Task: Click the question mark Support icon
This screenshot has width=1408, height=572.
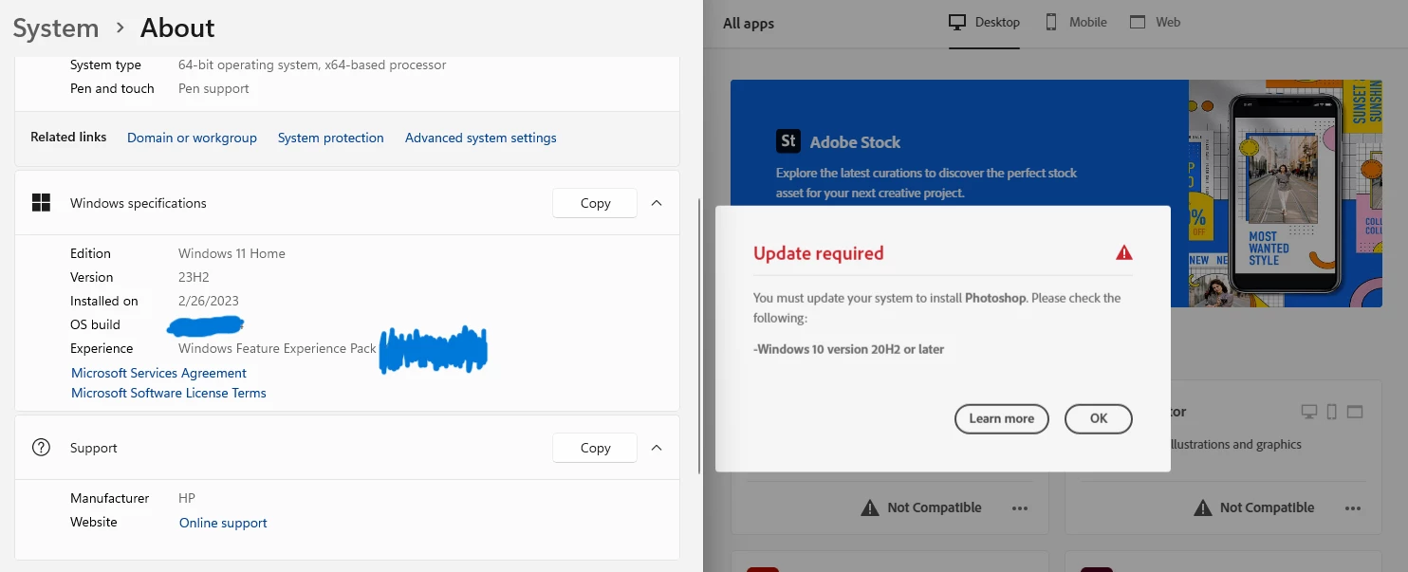Action: [x=41, y=447]
